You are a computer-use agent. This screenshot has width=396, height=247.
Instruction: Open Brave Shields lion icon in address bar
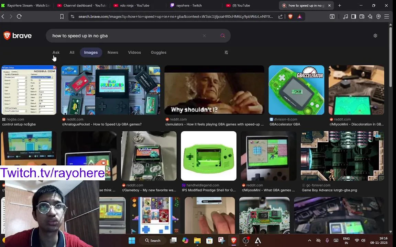(290, 16)
